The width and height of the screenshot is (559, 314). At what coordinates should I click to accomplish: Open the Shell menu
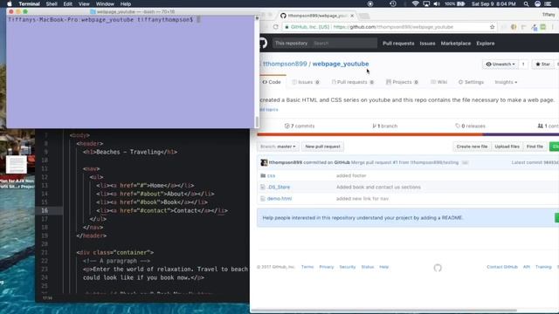[52, 3]
